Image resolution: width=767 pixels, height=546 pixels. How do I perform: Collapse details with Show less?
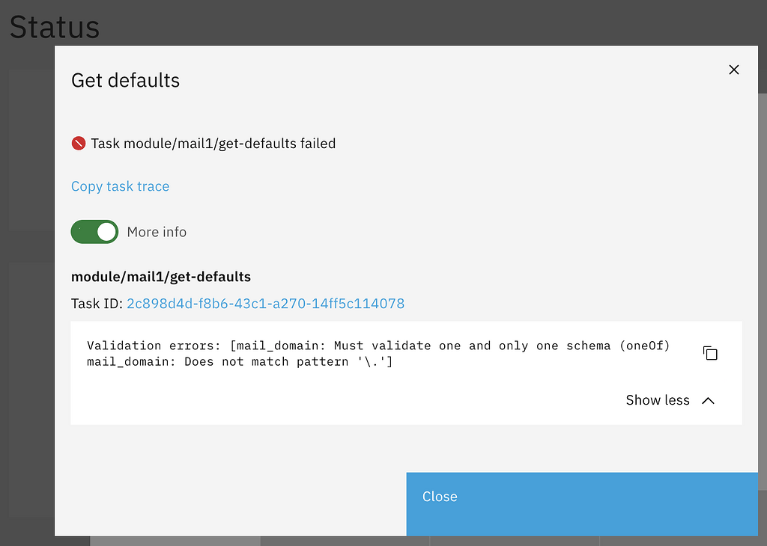pyautogui.click(x=670, y=400)
